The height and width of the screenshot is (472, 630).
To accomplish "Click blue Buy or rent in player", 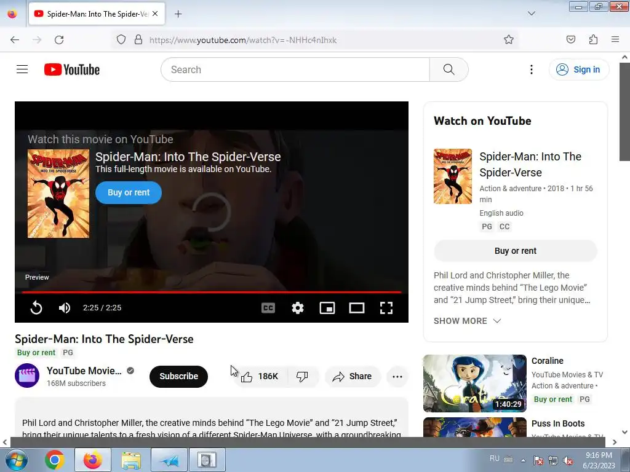I will coord(129,192).
